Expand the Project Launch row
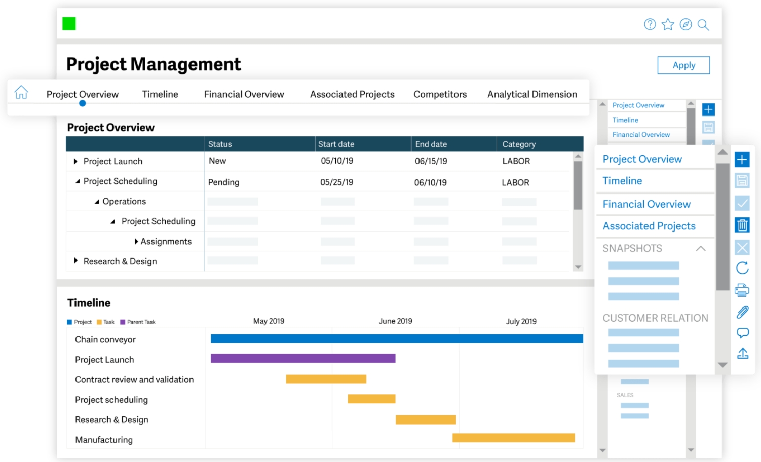761x462 pixels. pos(75,161)
